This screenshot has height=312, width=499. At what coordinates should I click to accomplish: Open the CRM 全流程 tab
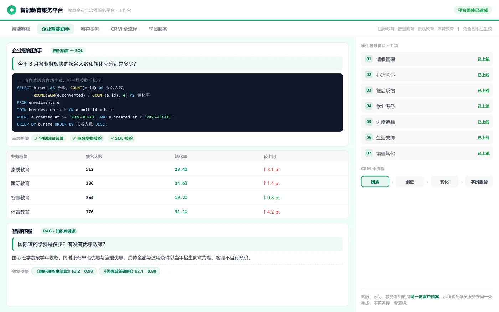[124, 29]
